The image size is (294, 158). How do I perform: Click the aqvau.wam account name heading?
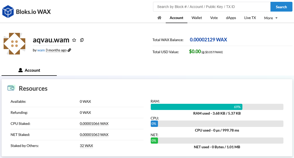[51, 40]
